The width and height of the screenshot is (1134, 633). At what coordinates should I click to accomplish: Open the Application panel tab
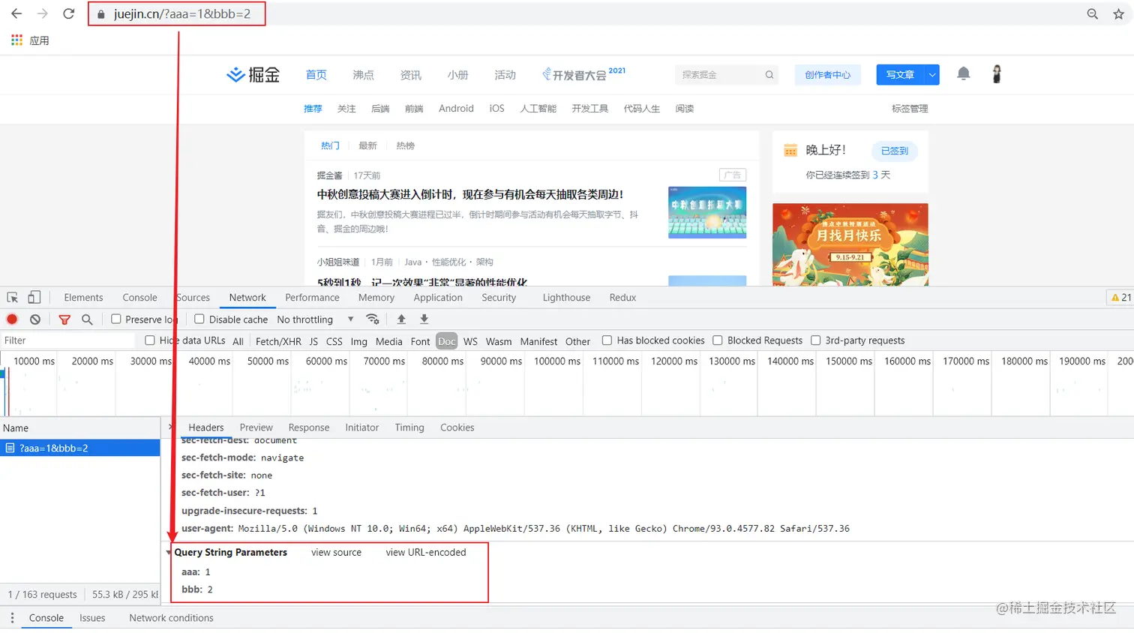(438, 298)
